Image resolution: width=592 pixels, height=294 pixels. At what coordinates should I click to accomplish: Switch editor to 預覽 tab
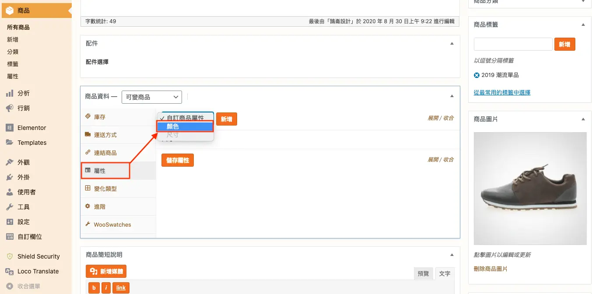click(x=423, y=273)
